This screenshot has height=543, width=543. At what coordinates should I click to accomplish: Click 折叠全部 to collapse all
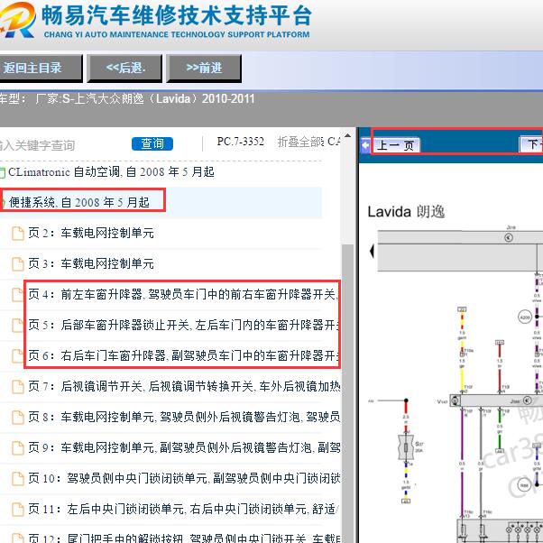pos(300,142)
